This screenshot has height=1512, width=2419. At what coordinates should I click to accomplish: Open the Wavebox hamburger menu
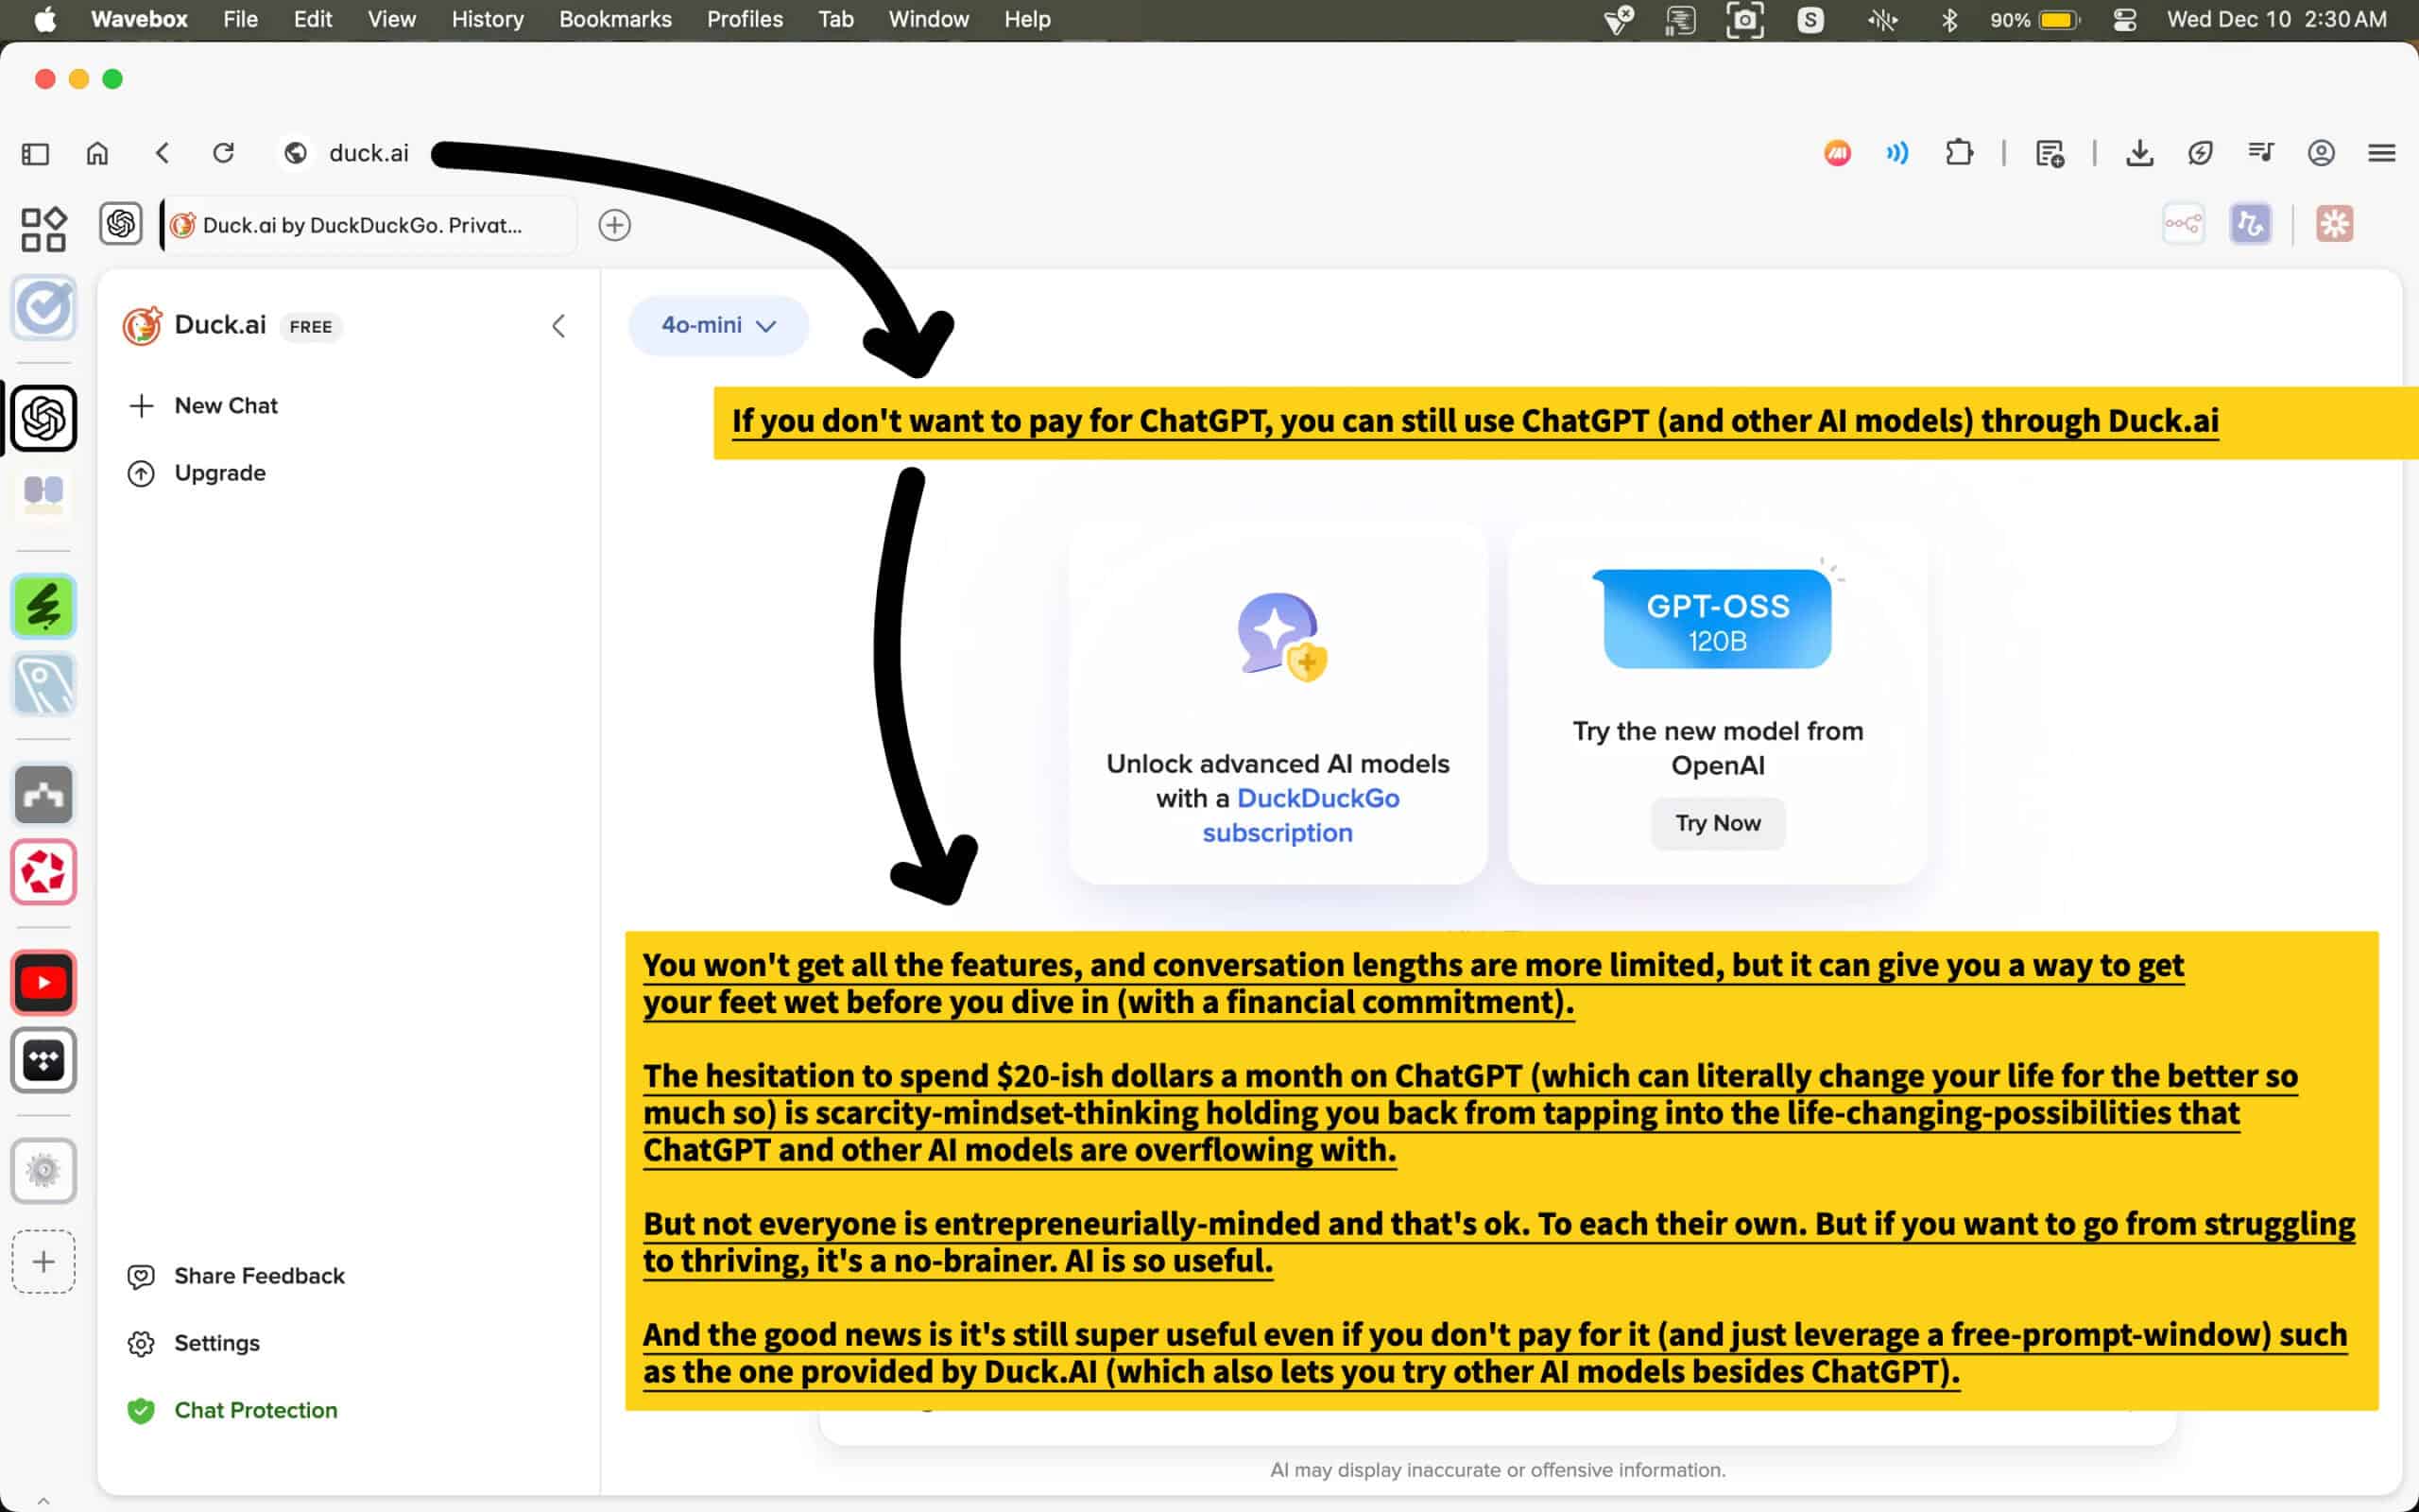pos(2381,153)
